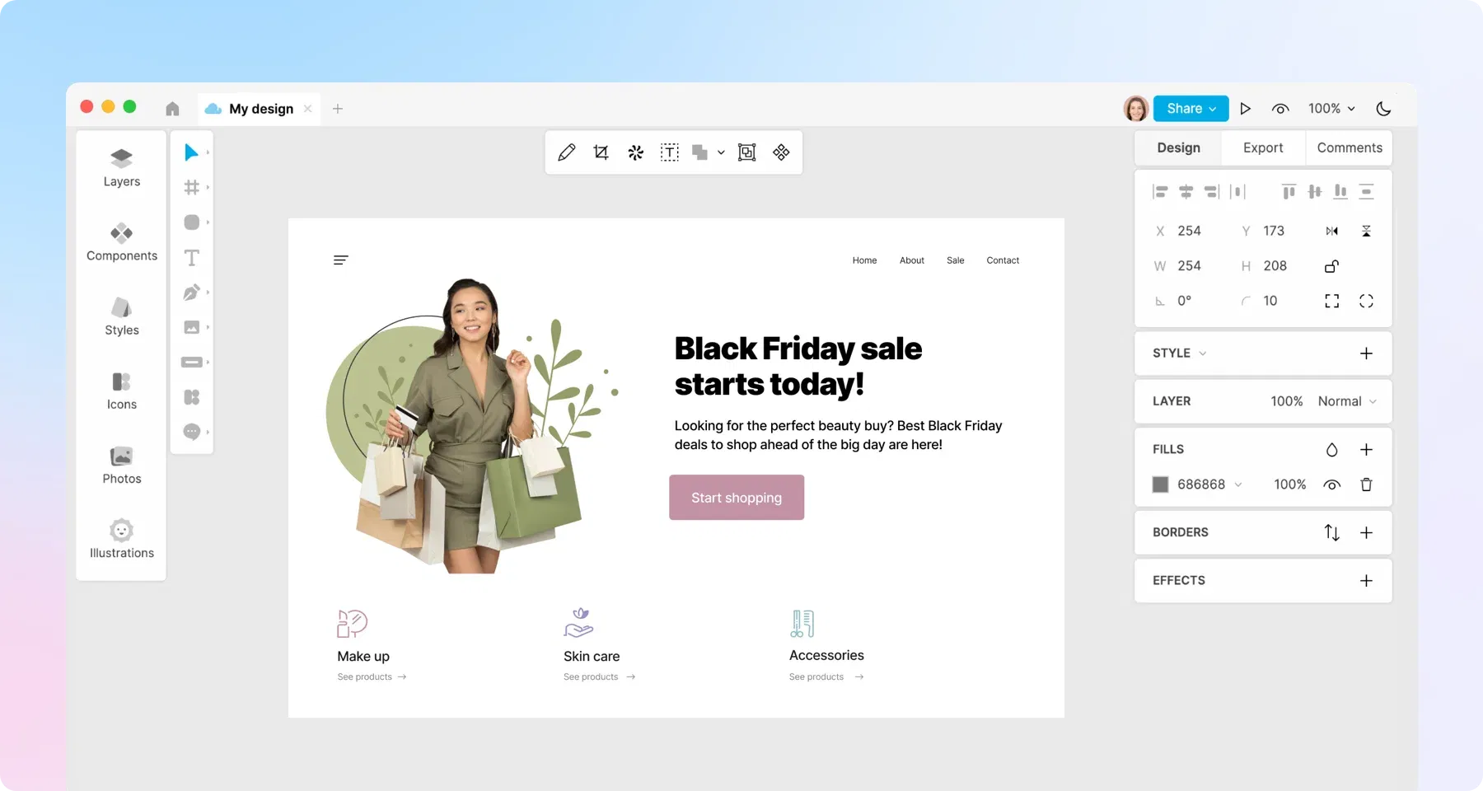Switch to dark mode
The width and height of the screenshot is (1483, 791).
point(1383,109)
